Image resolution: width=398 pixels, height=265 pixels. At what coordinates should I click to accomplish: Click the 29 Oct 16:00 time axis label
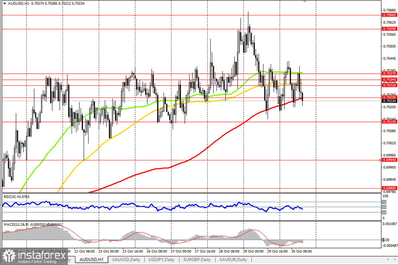(277, 251)
